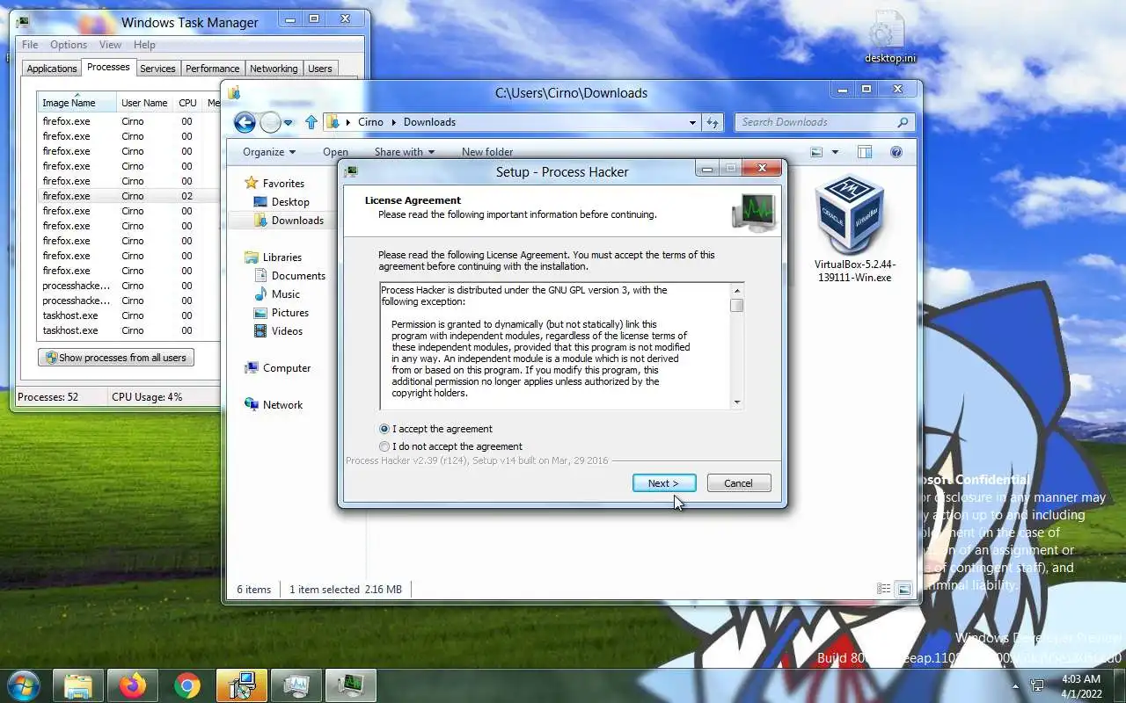
Task: Select firefox.exe row with CPU 02
Action: [x=128, y=196]
